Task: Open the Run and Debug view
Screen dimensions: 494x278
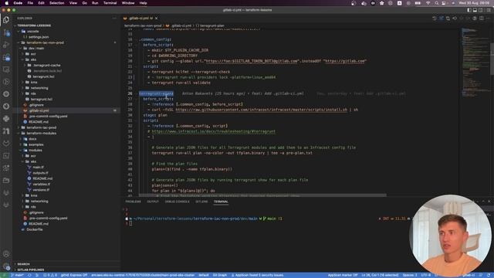Action: point(6,45)
